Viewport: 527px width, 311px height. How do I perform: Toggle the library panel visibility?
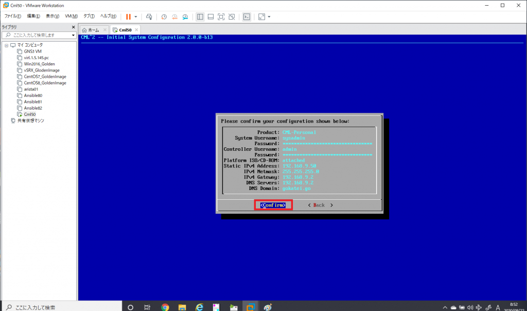point(200,16)
